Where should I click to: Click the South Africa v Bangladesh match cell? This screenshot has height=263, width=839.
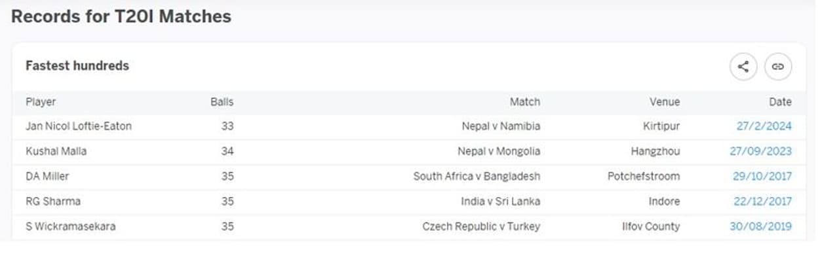click(x=477, y=176)
